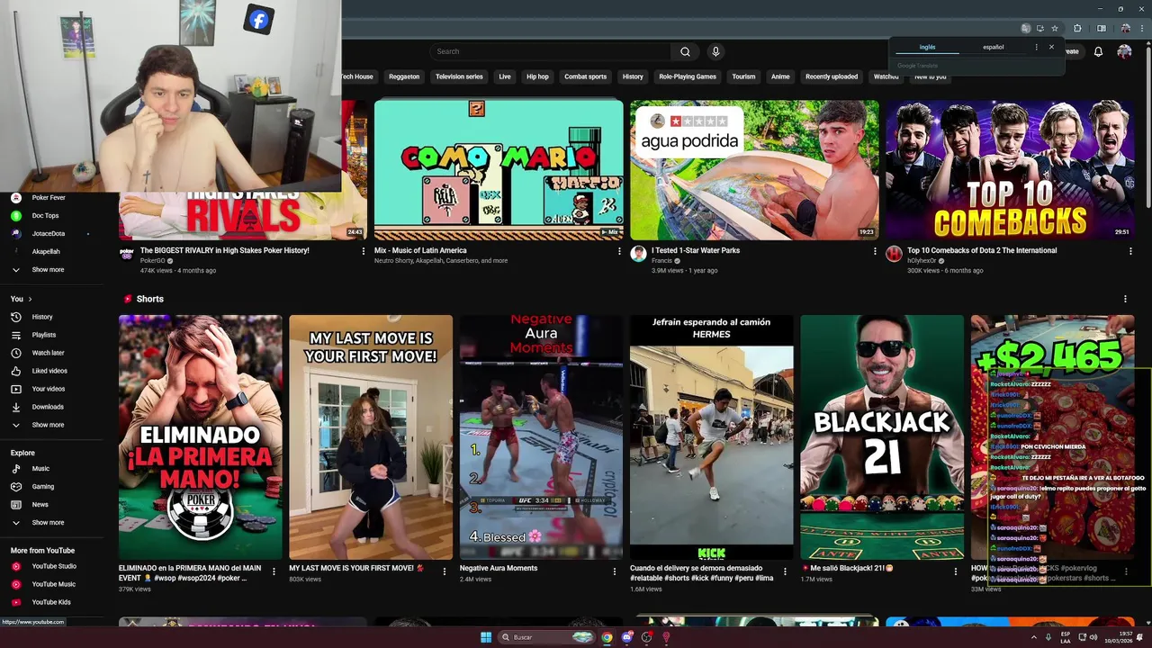The width and height of the screenshot is (1152, 648).
Task: Open Doc Tops subscription channel
Action: pos(45,216)
